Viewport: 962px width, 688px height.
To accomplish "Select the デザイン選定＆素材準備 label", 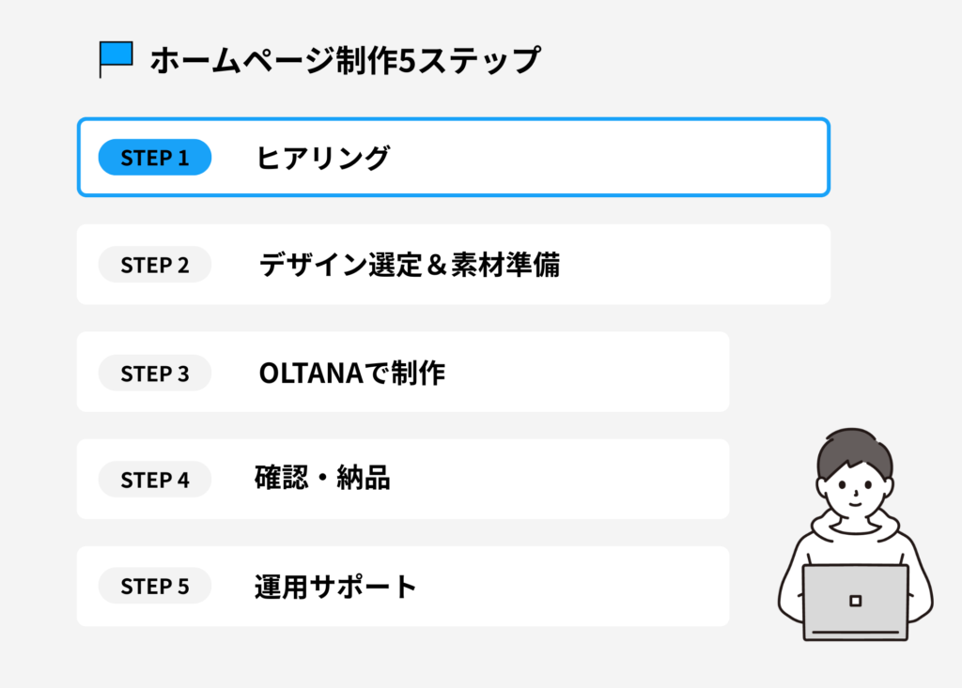I will click(x=410, y=266).
